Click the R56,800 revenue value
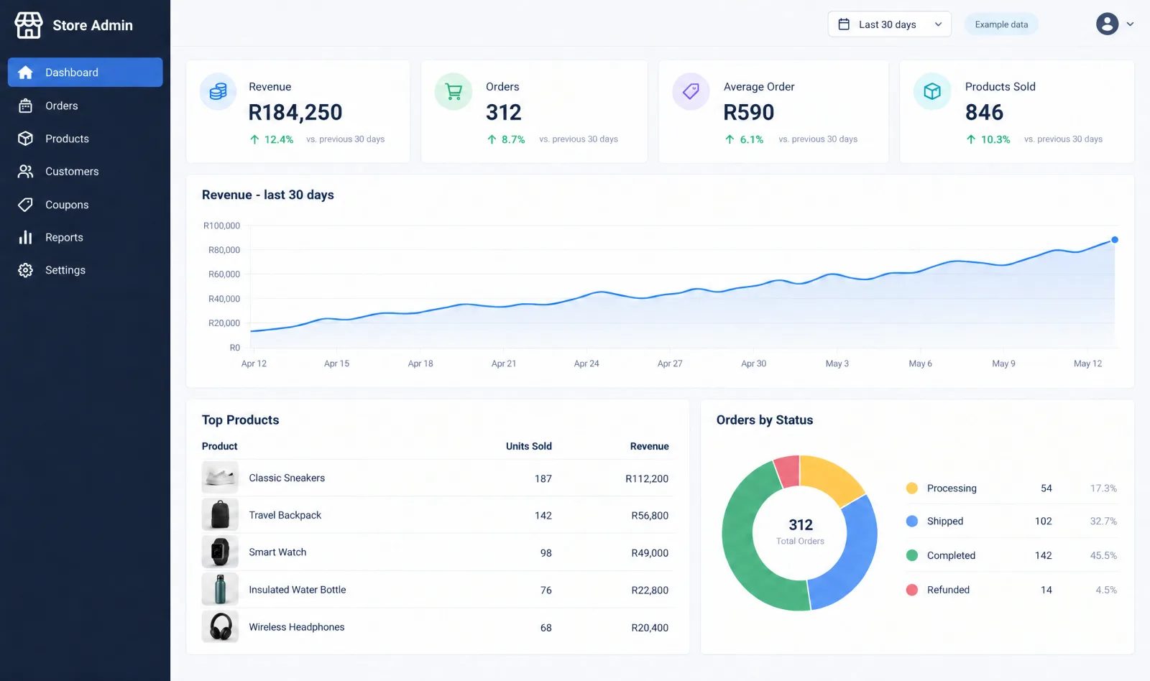The width and height of the screenshot is (1150, 681). (x=650, y=516)
